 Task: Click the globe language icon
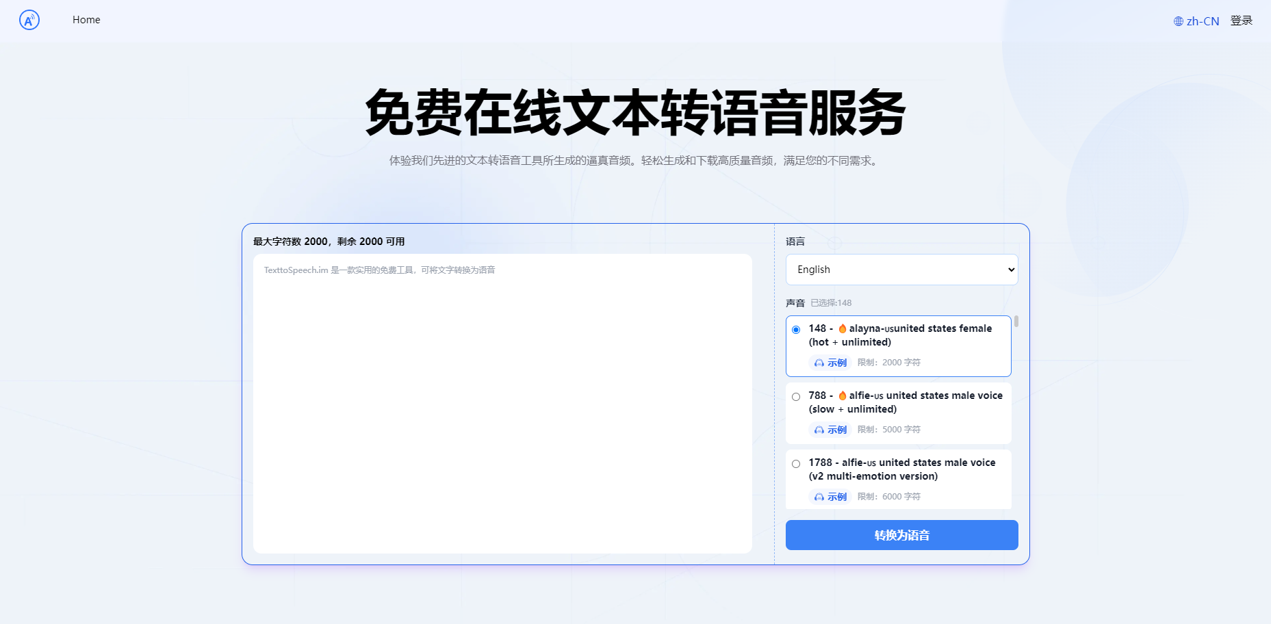point(1179,21)
